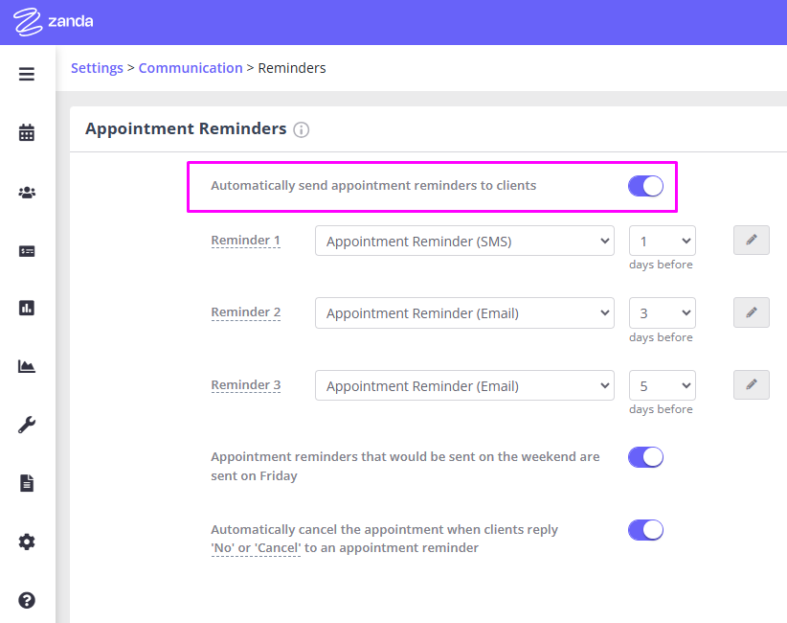The image size is (787, 623).
Task: Open the Reminder 1 message template dropdown
Action: 464,241
